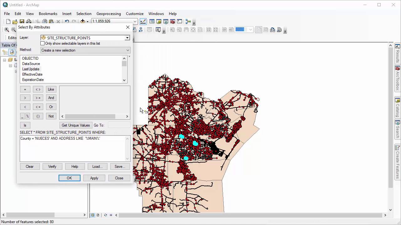
Task: Open the Catalog side tab
Action: click(398, 107)
